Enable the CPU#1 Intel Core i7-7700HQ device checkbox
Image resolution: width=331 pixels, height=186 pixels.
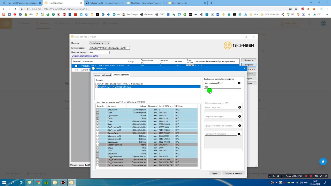coord(96,84)
